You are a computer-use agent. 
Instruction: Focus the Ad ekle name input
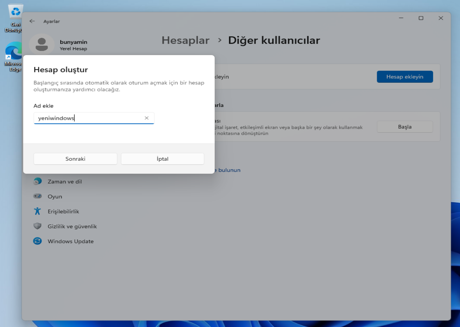tap(94, 118)
